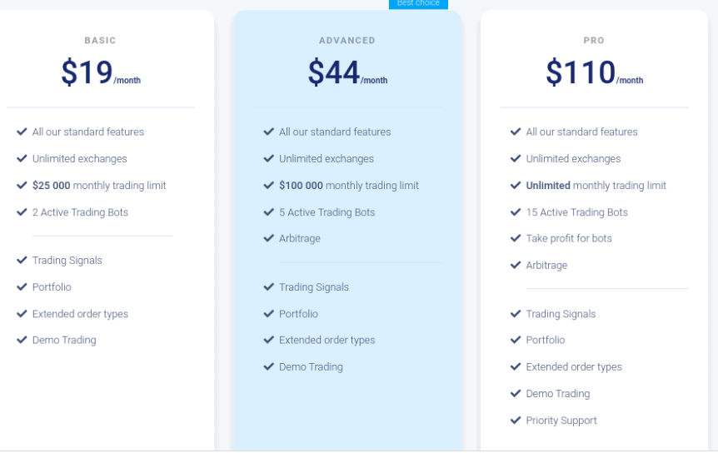Select the BASIC plan heading
The image size is (718, 453).
tap(100, 40)
